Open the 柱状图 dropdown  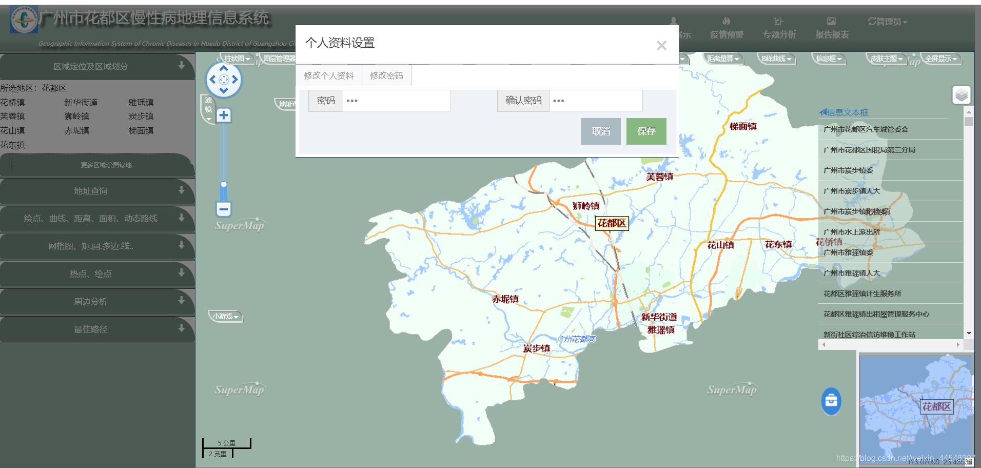pos(237,59)
